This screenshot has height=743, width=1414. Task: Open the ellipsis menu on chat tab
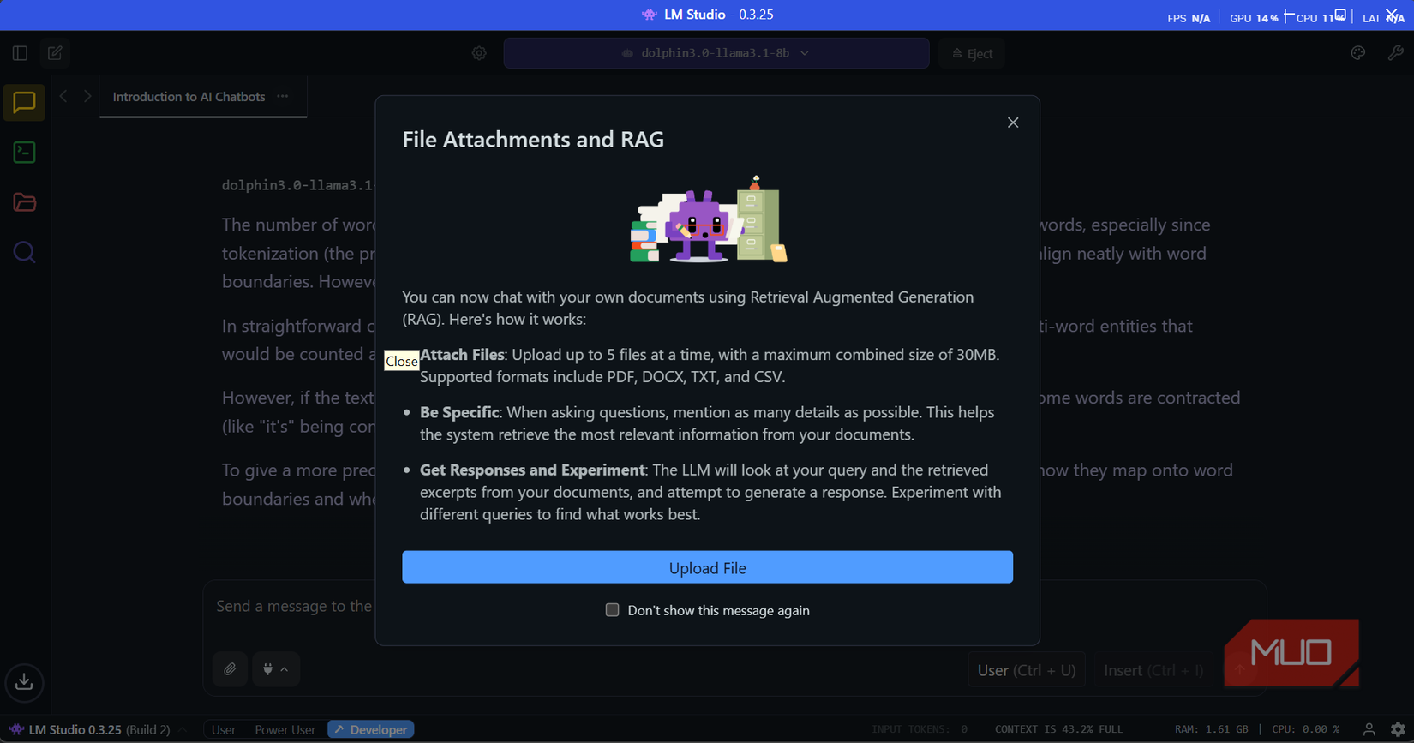[x=283, y=96]
